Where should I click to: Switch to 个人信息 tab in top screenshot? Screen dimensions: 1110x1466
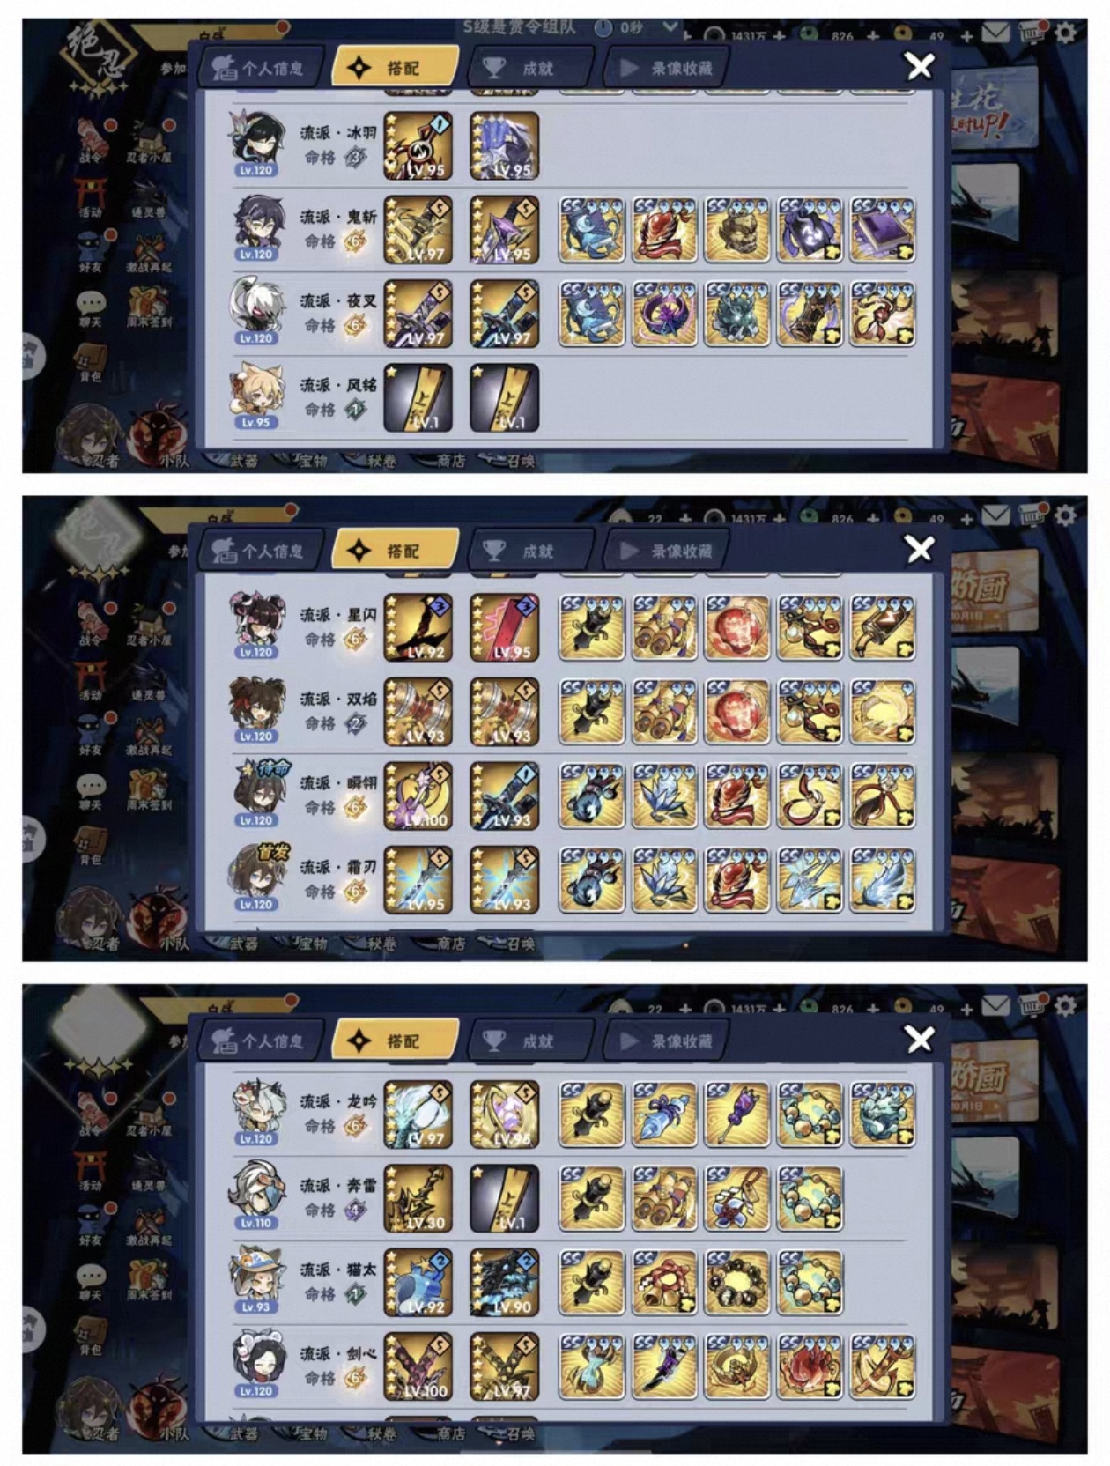259,68
